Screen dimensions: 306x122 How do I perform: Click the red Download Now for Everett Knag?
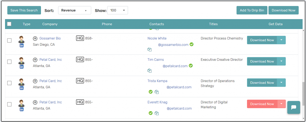tap(262, 104)
